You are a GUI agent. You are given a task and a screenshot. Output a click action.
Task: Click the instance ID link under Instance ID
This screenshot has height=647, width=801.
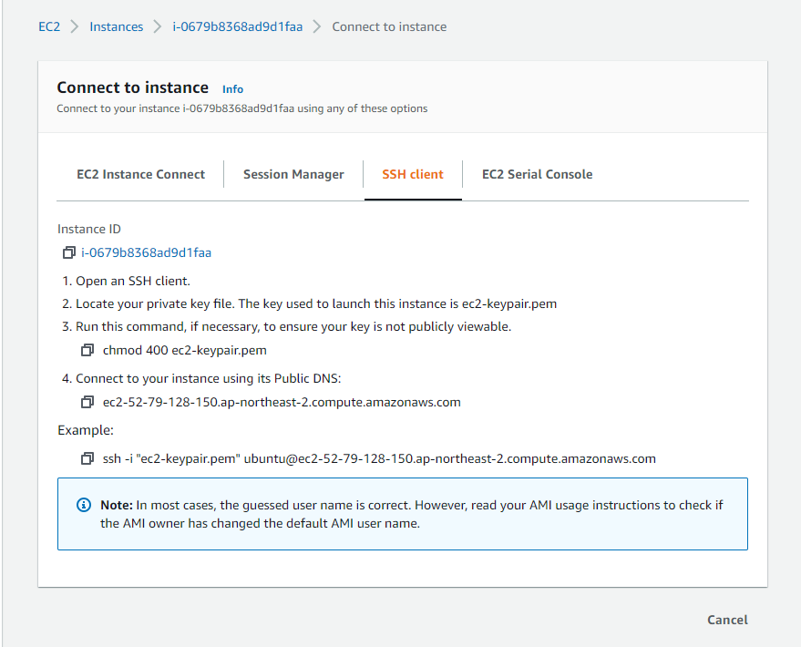click(146, 252)
